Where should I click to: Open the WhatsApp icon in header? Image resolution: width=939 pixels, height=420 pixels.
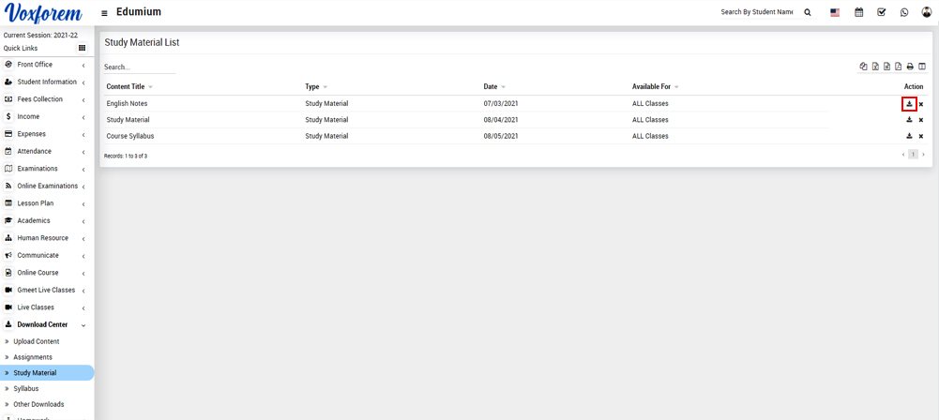pos(904,12)
